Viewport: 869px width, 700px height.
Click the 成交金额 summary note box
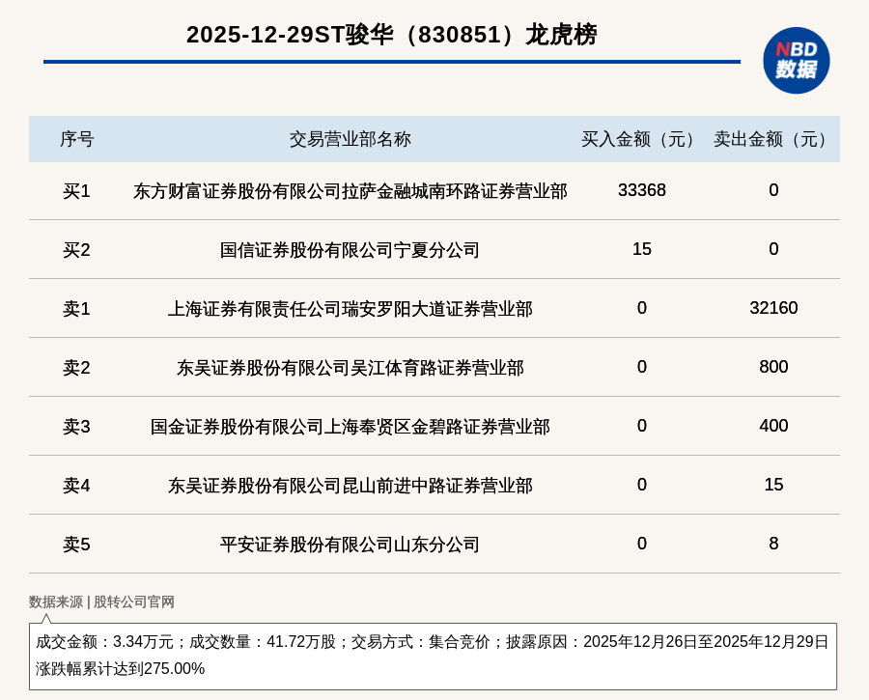coord(433,656)
